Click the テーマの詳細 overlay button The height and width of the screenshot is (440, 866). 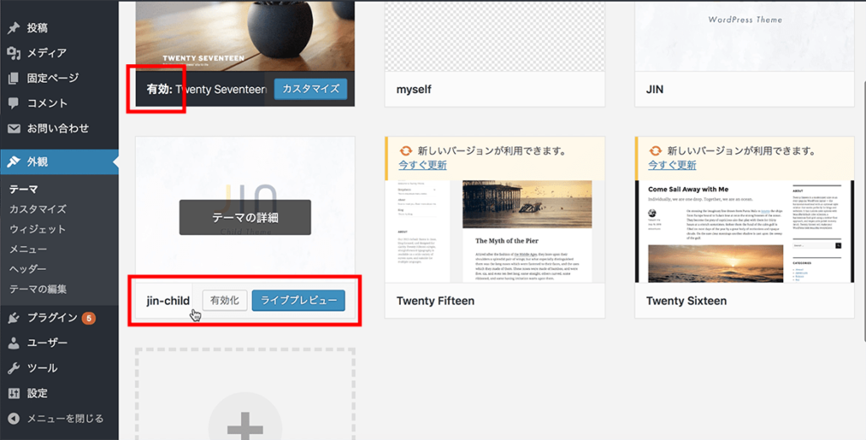click(x=245, y=217)
